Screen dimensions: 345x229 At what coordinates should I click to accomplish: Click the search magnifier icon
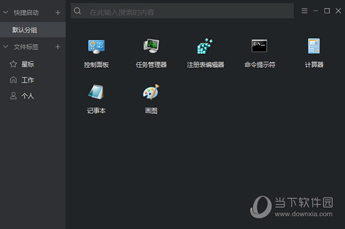(x=77, y=11)
